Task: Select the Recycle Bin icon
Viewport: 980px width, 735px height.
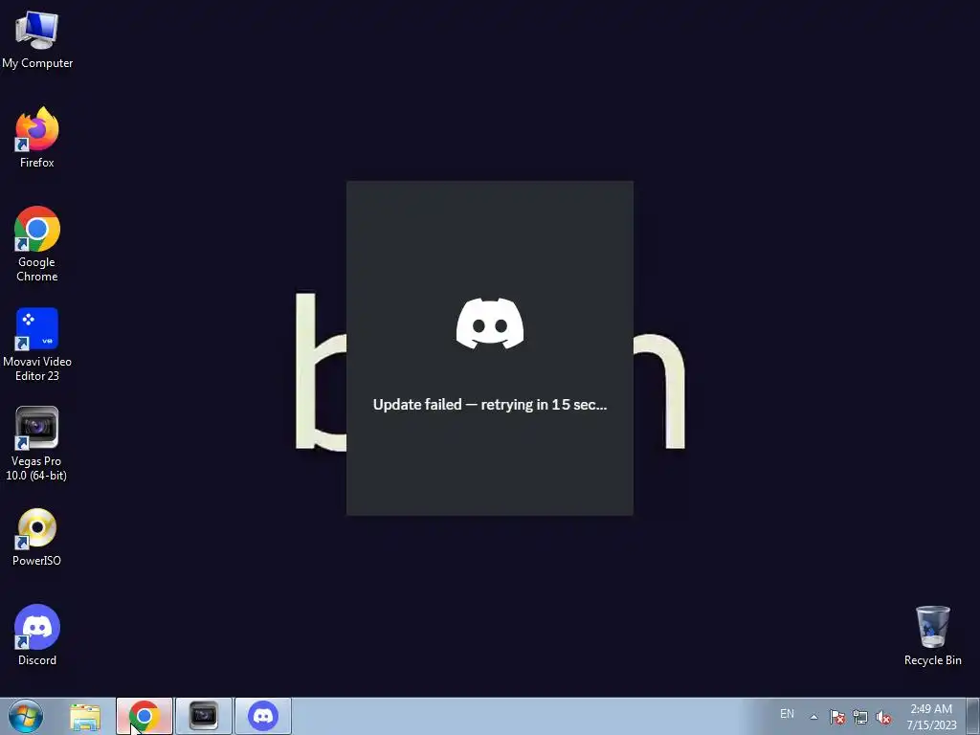Action: [x=932, y=635]
